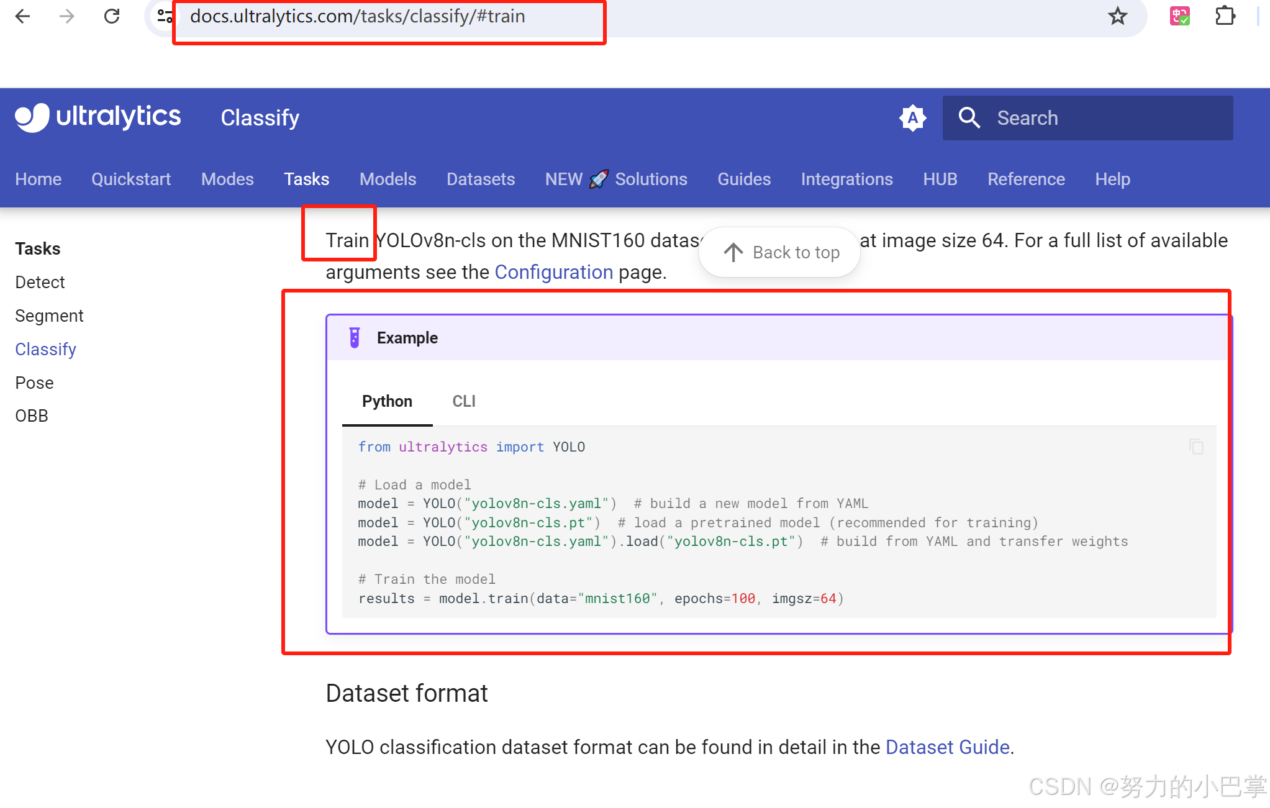Viewport: 1270px width, 808px height.
Task: Open the Modes nav tab
Action: coord(227,179)
